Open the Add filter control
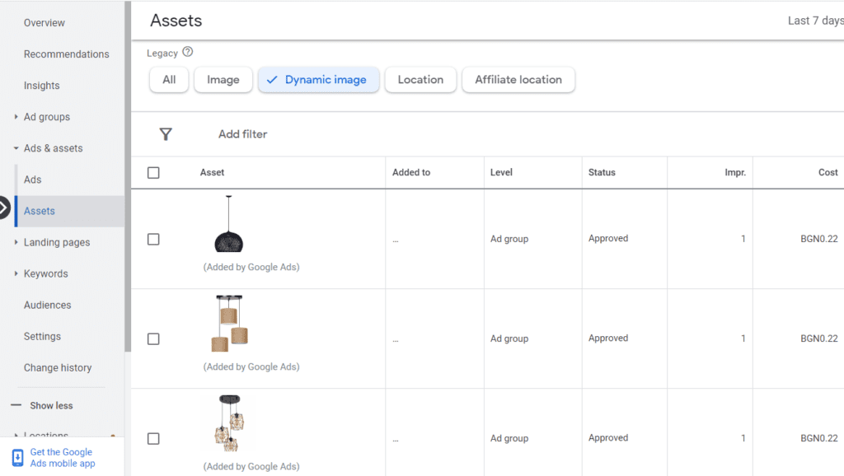 click(241, 134)
